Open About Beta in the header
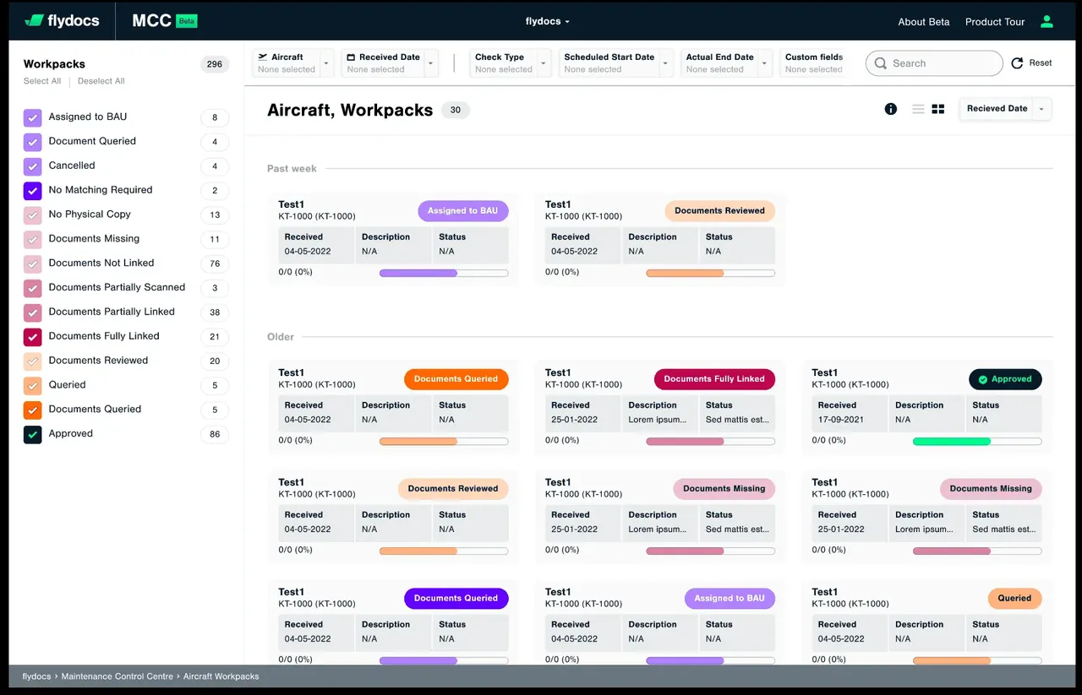 pyautogui.click(x=924, y=22)
